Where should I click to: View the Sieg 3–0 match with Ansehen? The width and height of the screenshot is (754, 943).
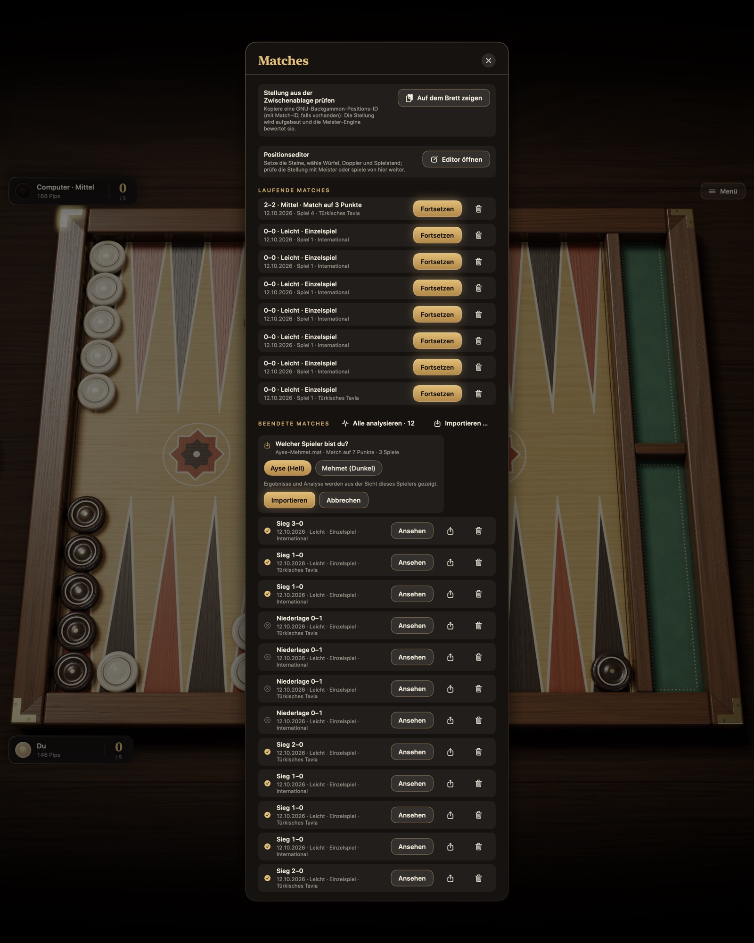(412, 531)
